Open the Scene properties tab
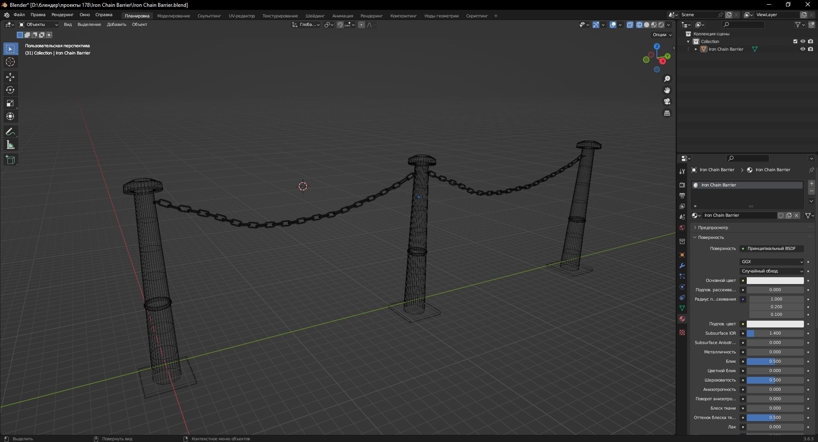The image size is (818, 442). click(682, 217)
